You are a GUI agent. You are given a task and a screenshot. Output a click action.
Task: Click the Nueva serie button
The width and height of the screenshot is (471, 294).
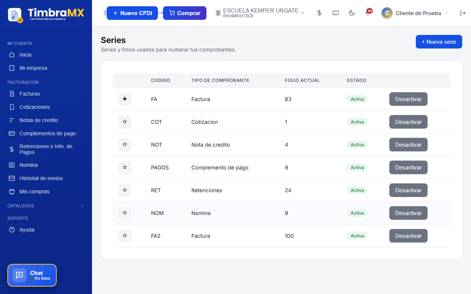[439, 42]
